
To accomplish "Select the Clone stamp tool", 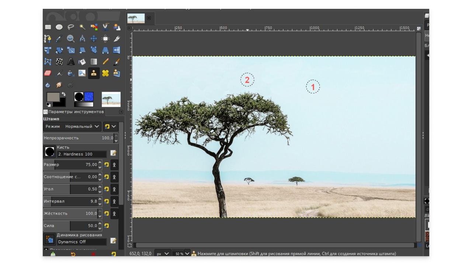I will coord(94,73).
